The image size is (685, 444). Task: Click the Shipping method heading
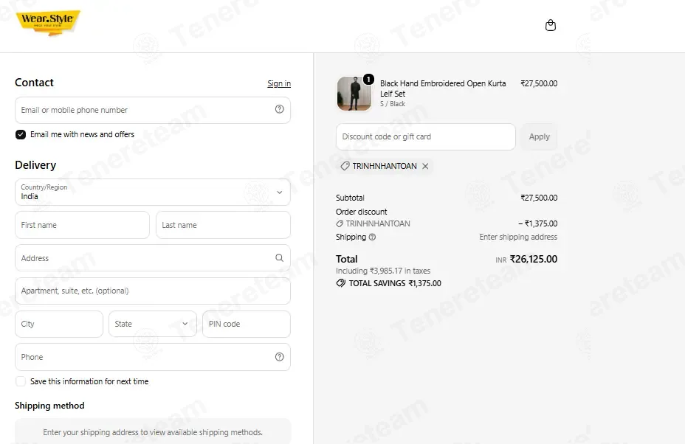[49, 406]
